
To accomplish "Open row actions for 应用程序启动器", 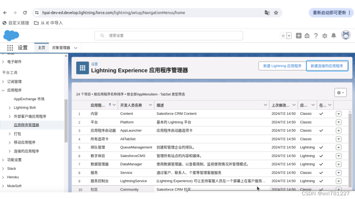I will pyautogui.click(x=338, y=130).
